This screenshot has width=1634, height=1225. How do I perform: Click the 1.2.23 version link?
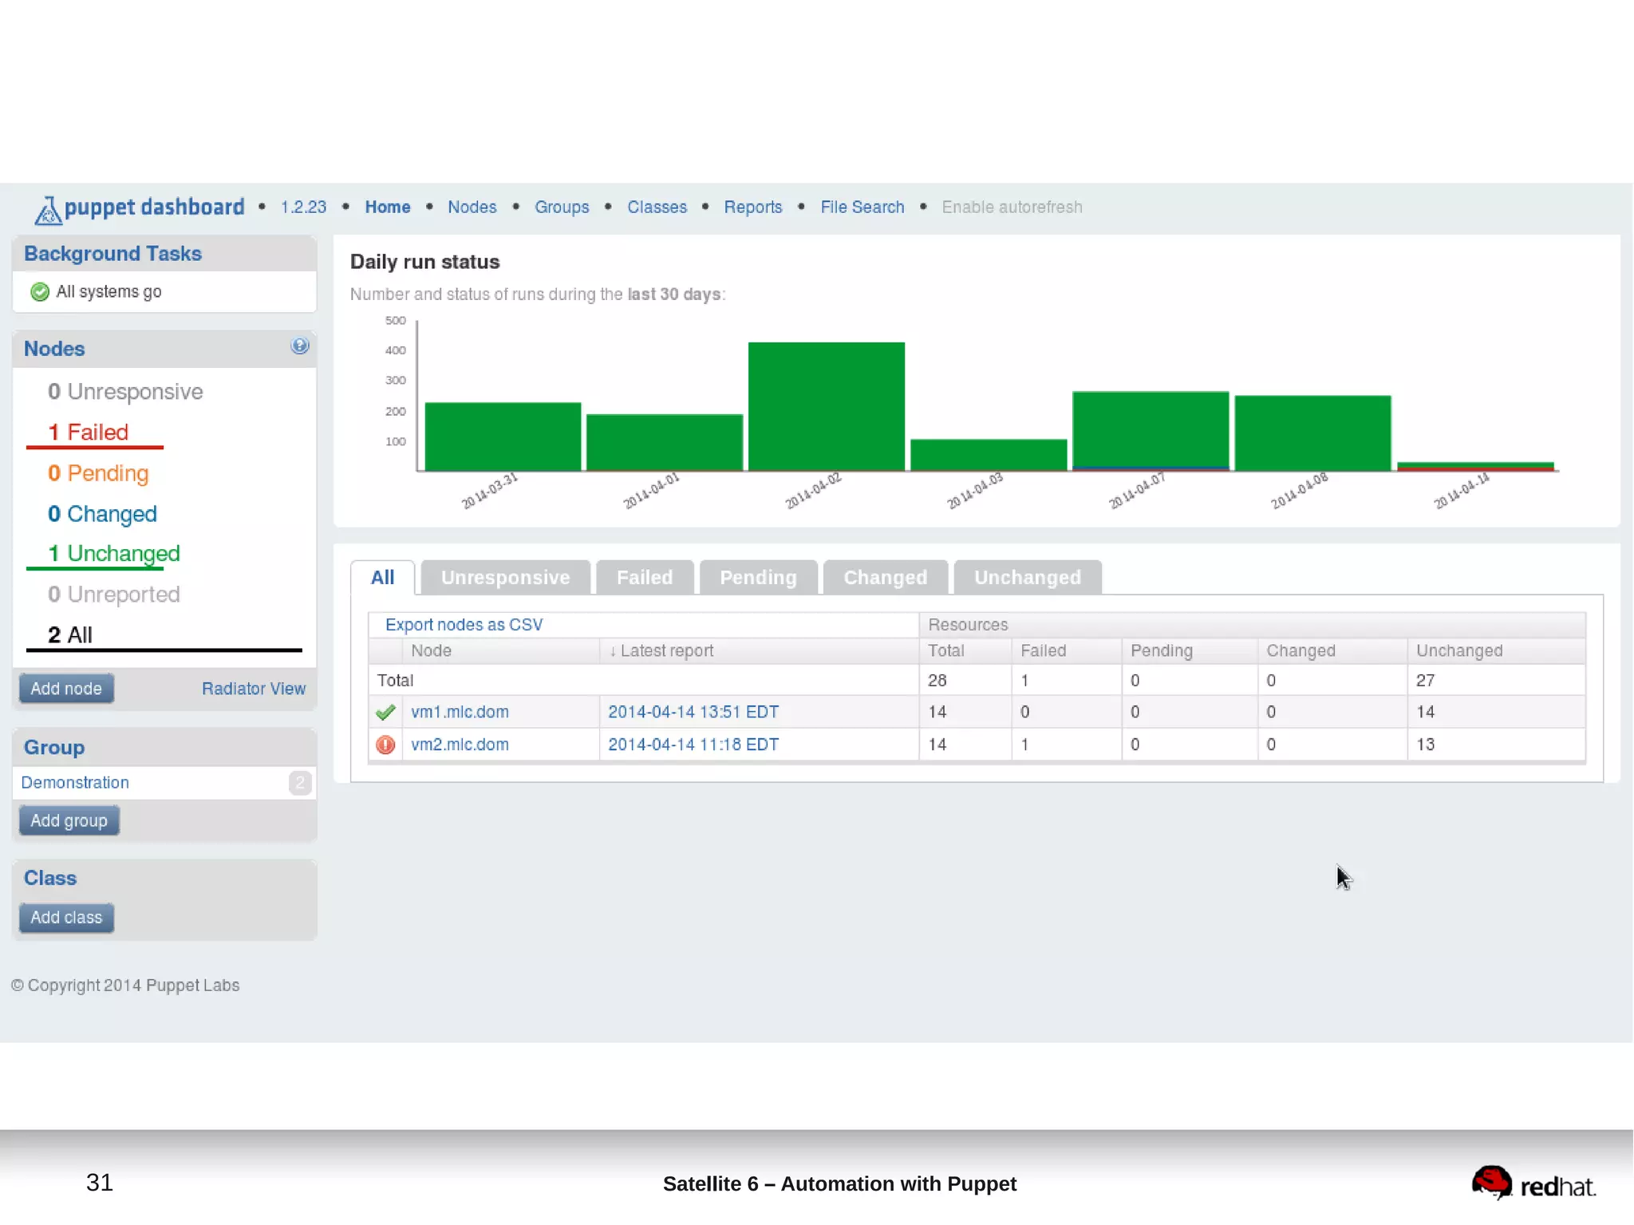(x=303, y=207)
